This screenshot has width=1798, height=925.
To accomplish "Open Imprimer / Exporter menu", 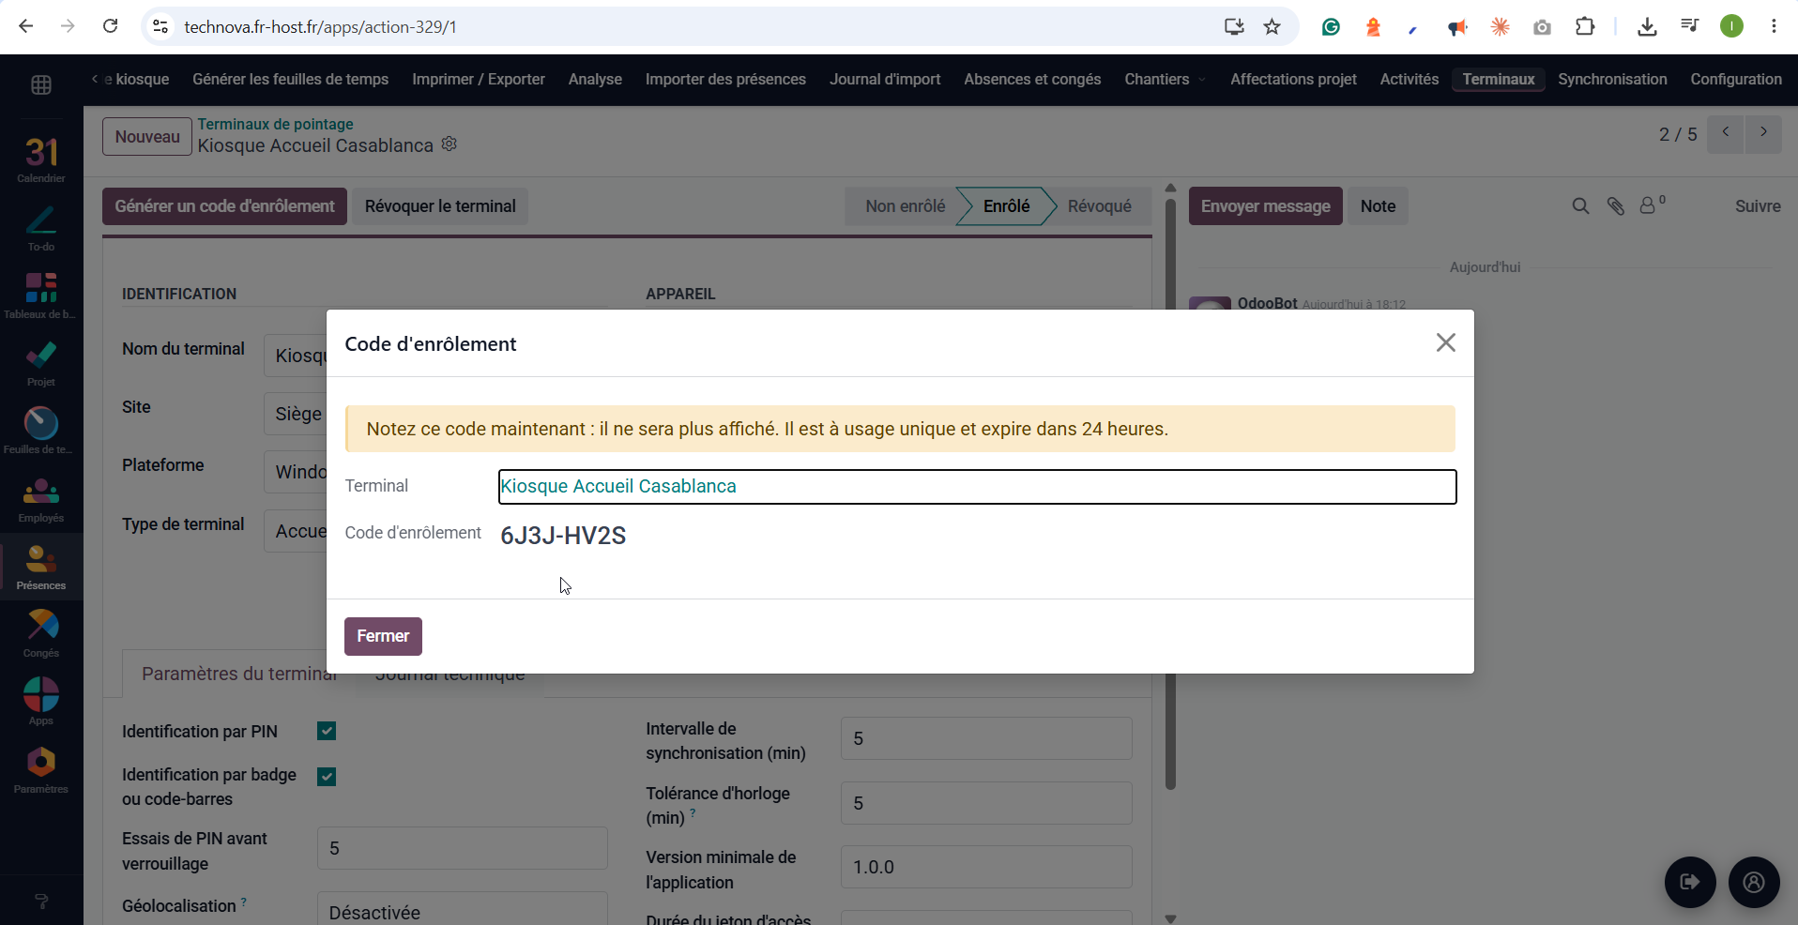I will (x=479, y=80).
